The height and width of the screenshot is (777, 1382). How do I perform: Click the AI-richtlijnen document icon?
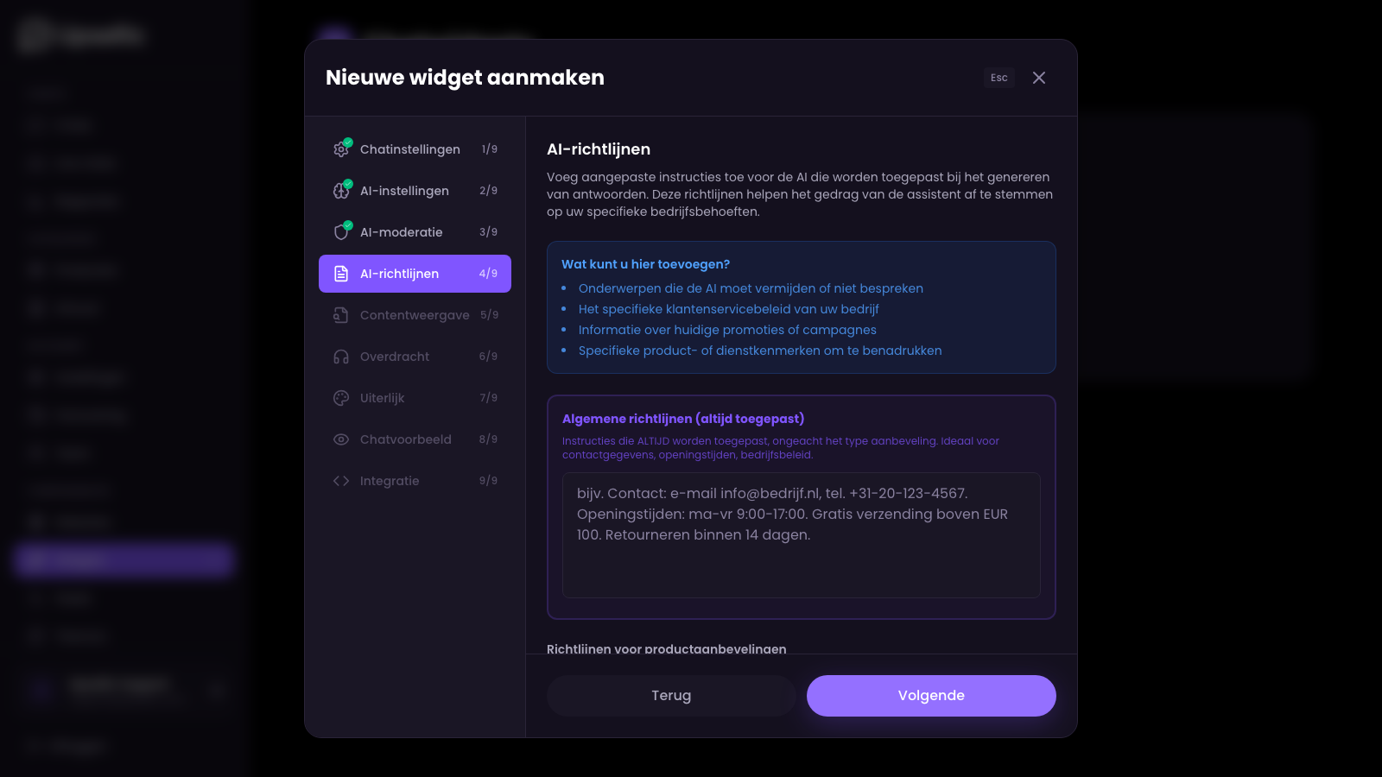[x=341, y=274]
